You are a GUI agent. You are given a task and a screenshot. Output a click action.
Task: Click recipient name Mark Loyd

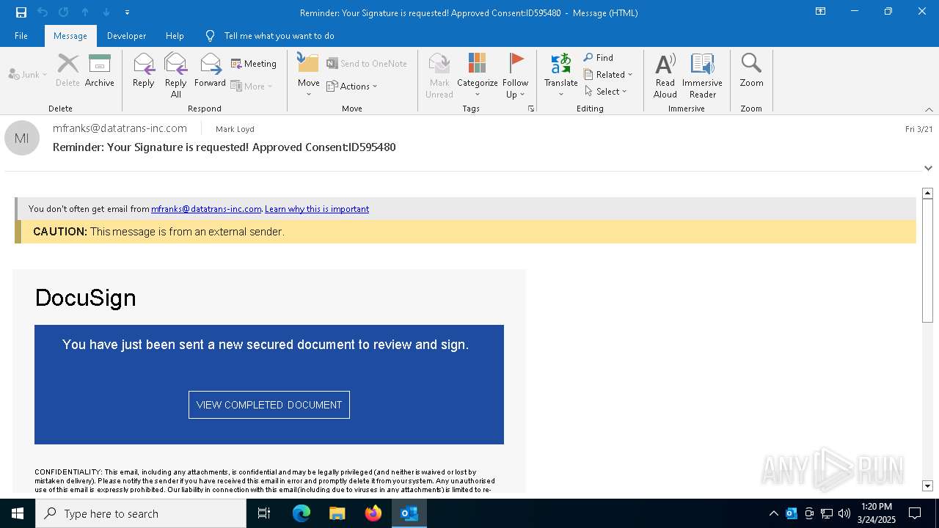pos(235,129)
